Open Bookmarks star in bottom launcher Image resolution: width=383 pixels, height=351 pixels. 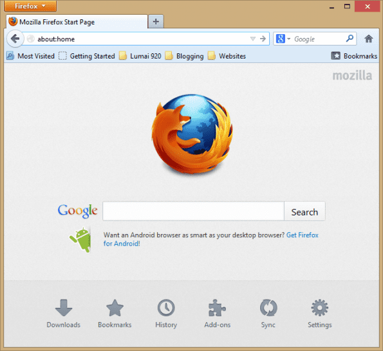click(115, 314)
